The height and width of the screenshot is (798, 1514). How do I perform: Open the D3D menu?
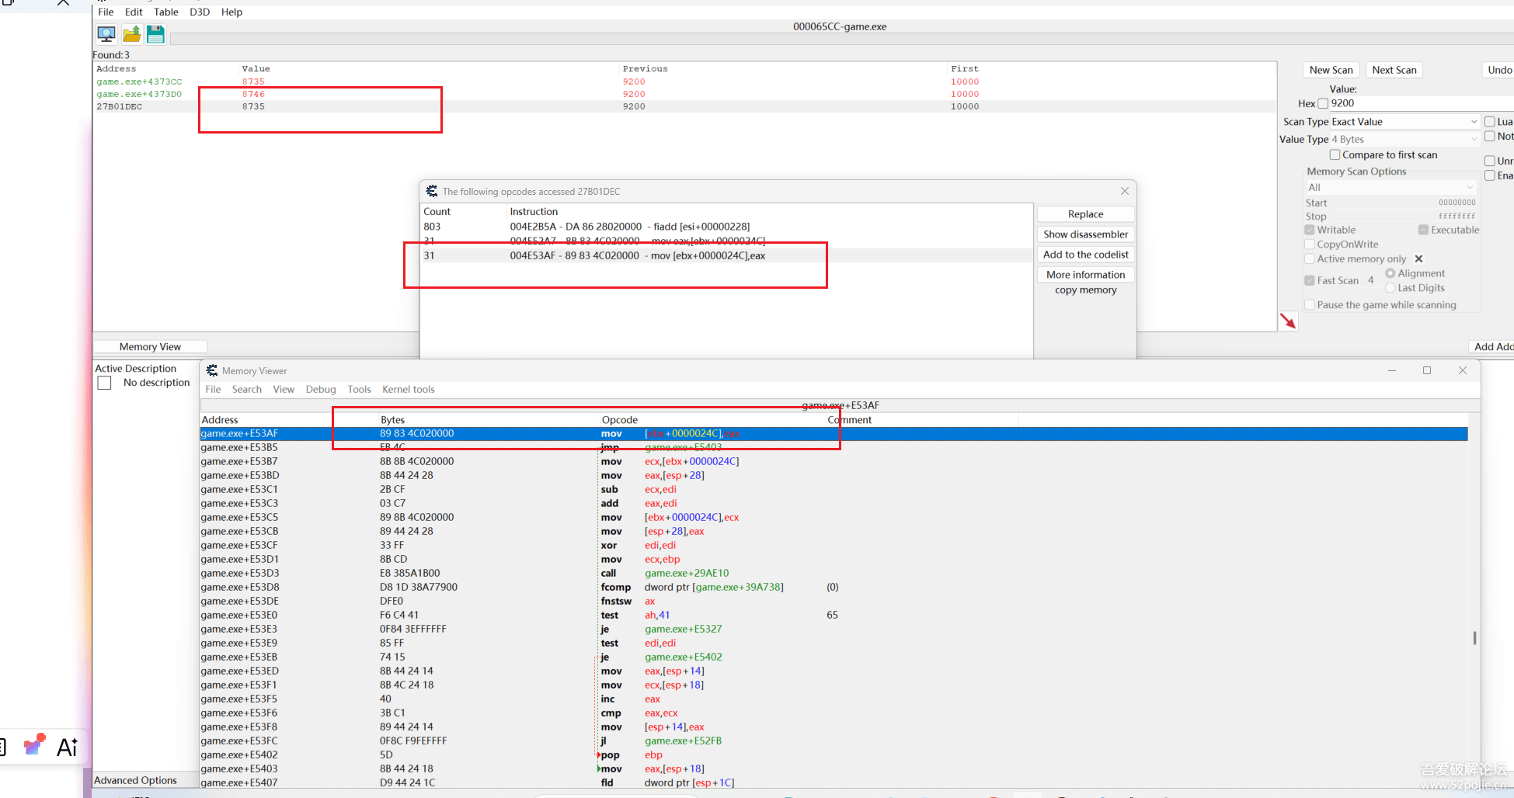click(200, 12)
